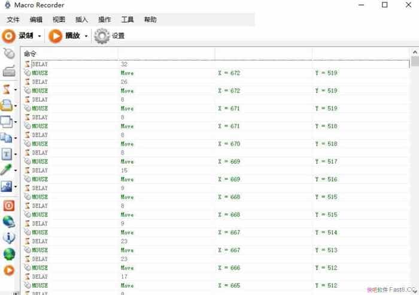Expand the dropdown arrow next to 录制

[x=40, y=36]
